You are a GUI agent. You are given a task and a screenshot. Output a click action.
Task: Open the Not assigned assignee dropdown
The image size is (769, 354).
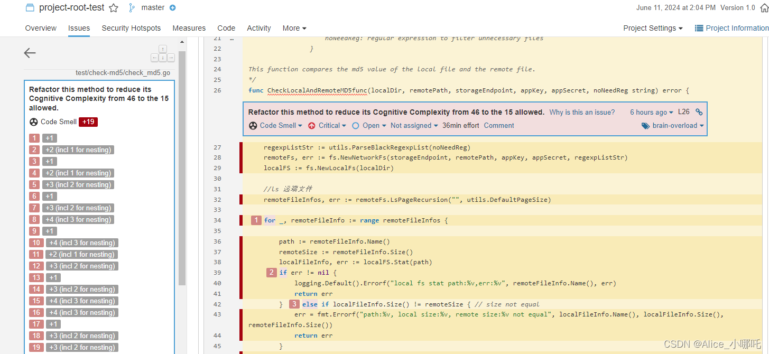414,125
